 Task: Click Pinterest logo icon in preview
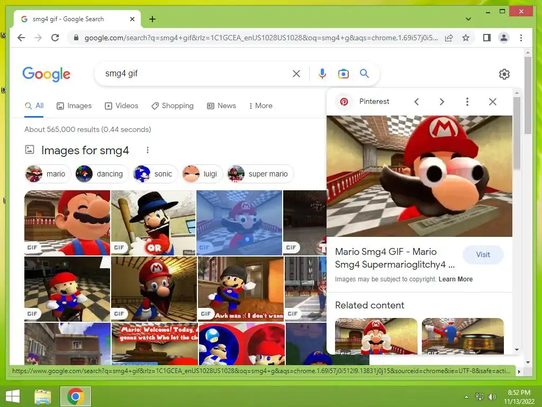click(344, 102)
